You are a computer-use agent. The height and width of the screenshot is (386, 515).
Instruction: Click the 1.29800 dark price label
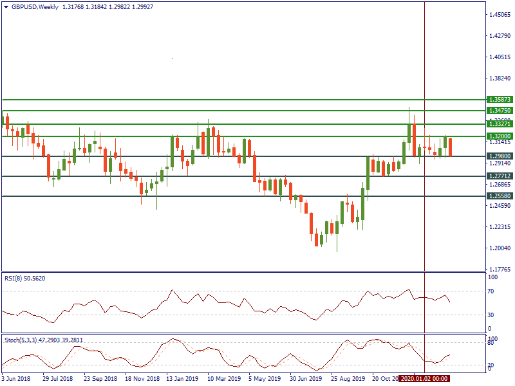coord(500,156)
